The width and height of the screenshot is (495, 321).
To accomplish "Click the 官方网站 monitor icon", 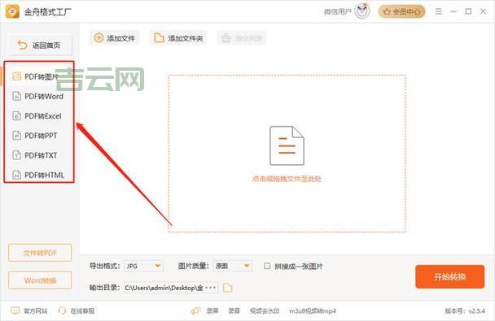I will 15,311.
